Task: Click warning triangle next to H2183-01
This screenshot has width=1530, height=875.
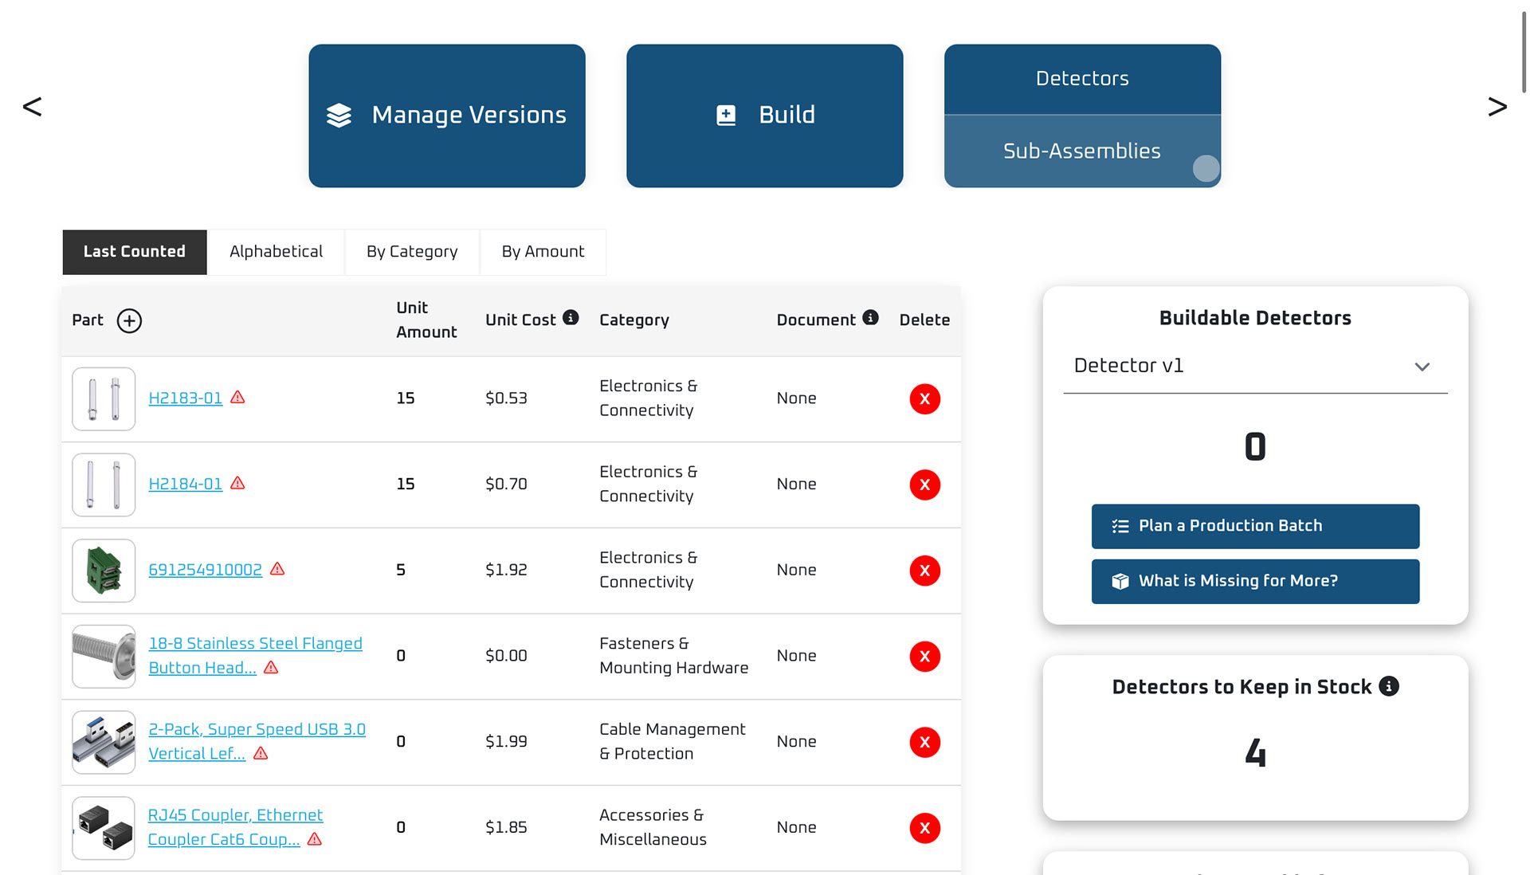Action: 237,398
